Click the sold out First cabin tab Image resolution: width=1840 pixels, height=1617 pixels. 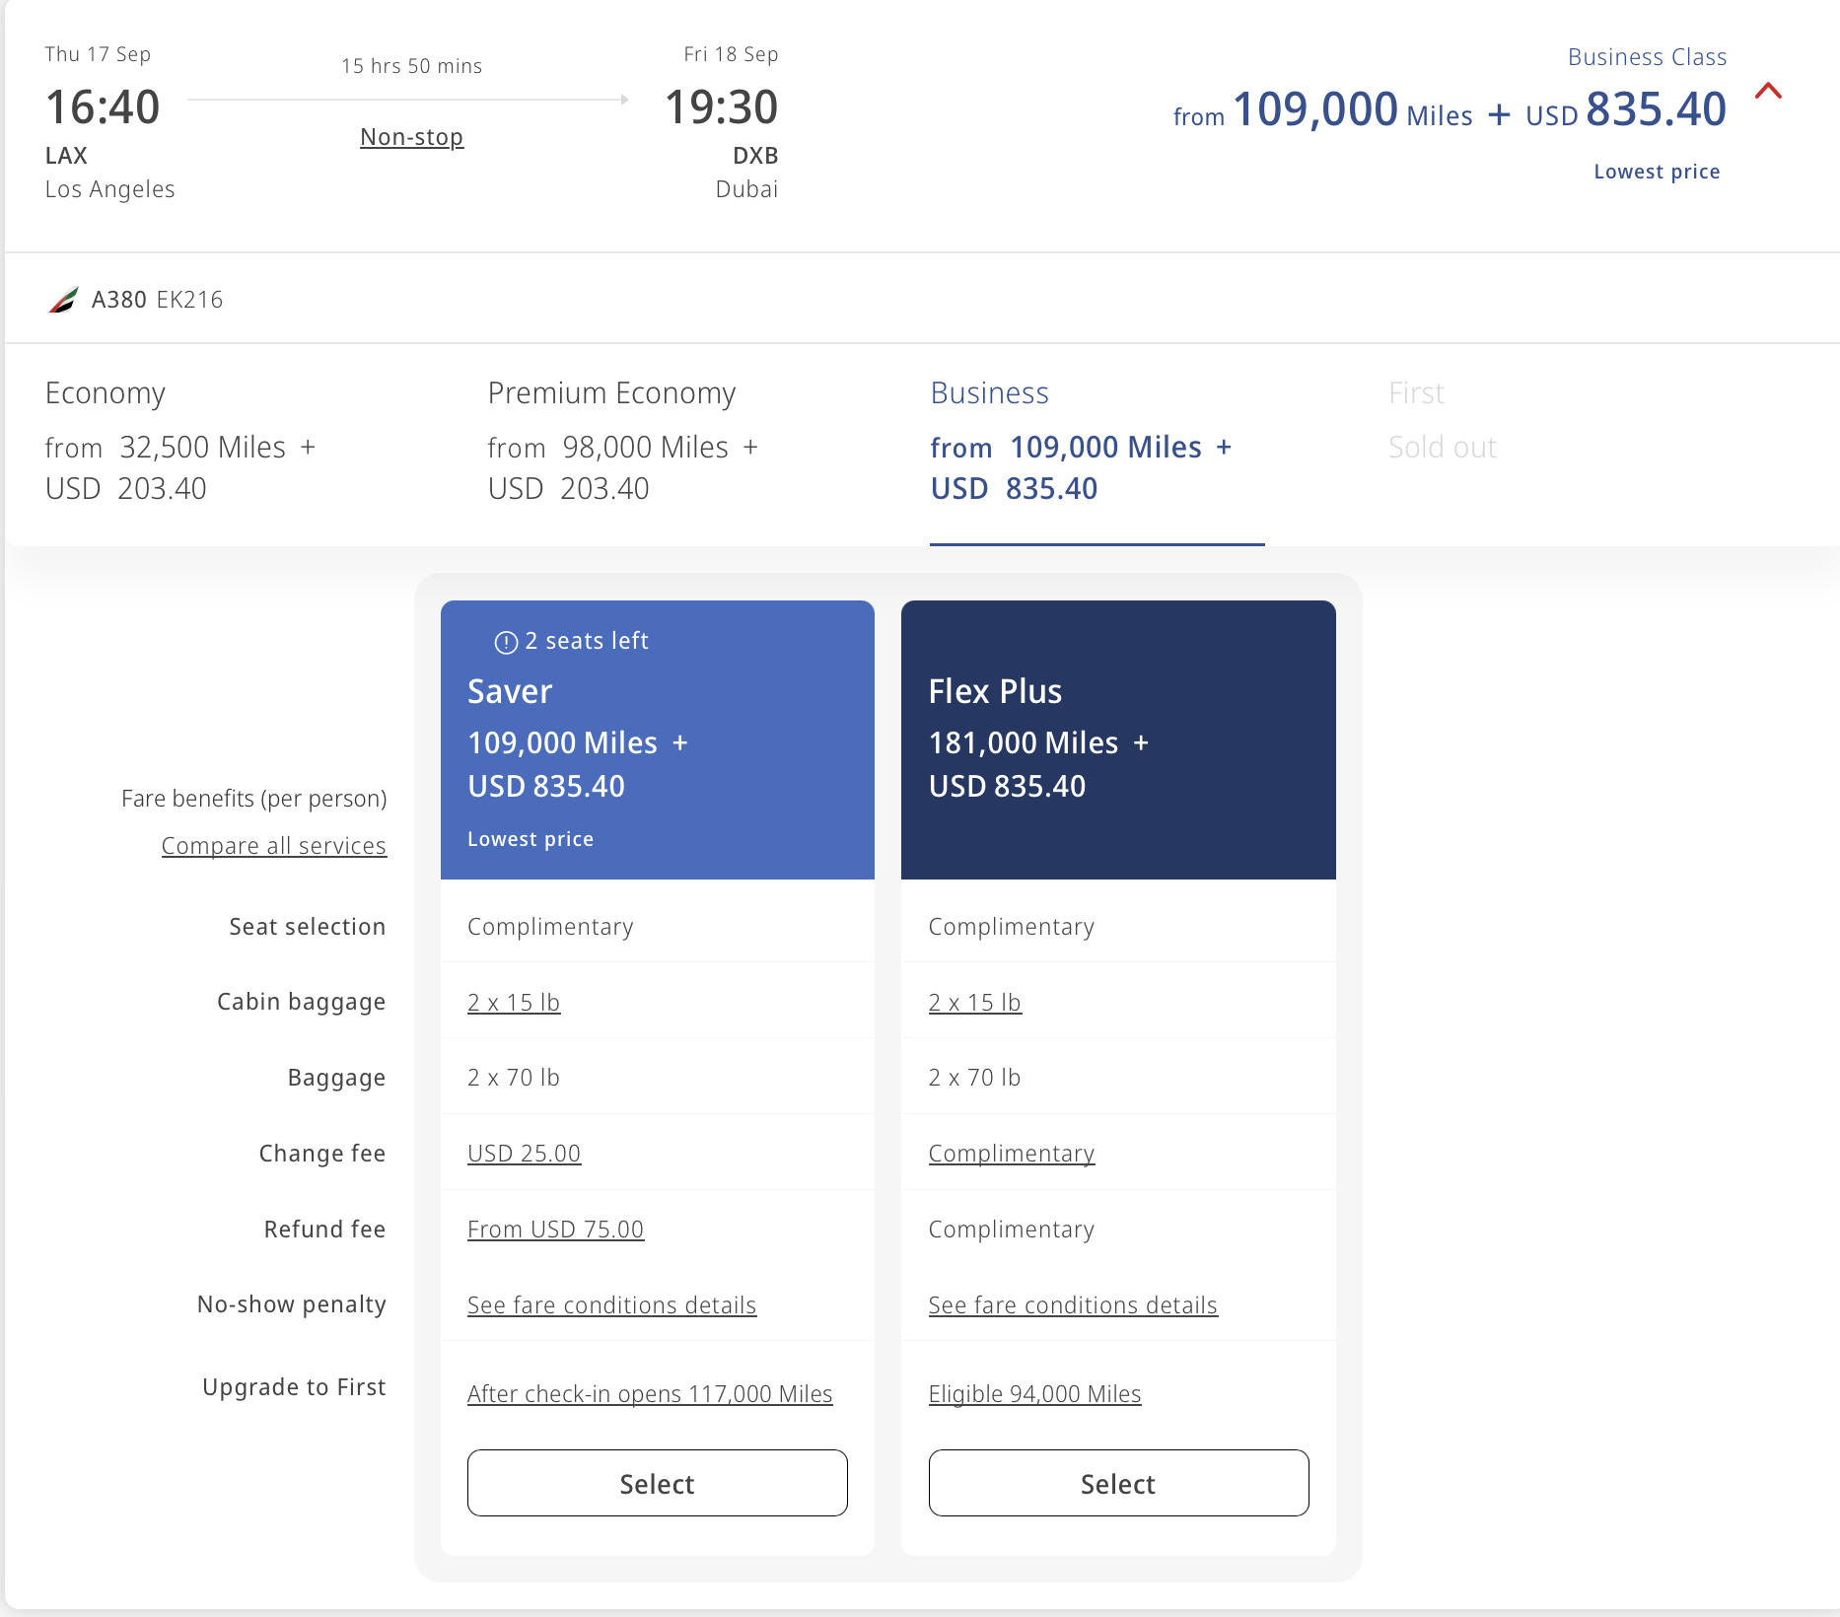(1443, 420)
